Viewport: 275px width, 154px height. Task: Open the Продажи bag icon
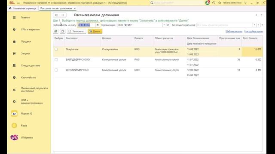tap(14, 41)
